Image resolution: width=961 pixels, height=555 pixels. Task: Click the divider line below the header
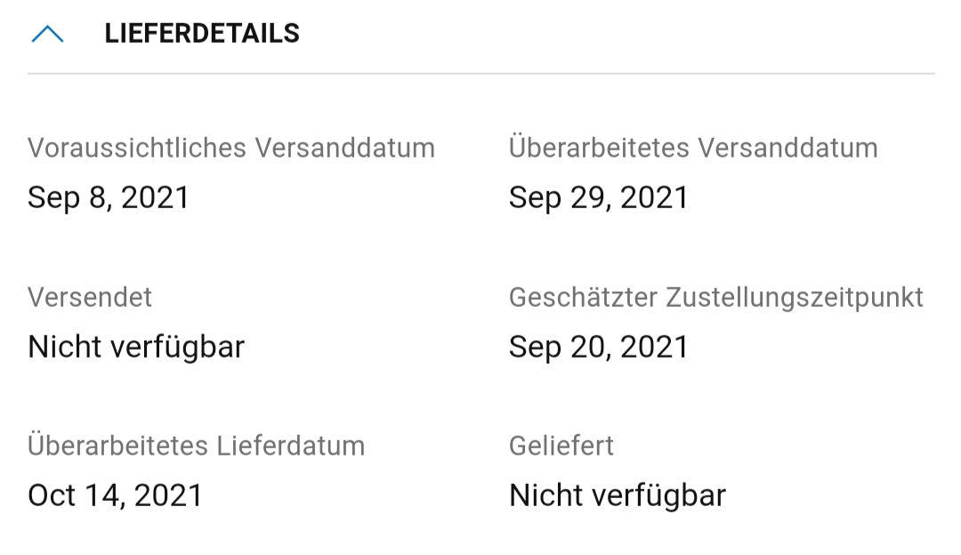pos(480,73)
